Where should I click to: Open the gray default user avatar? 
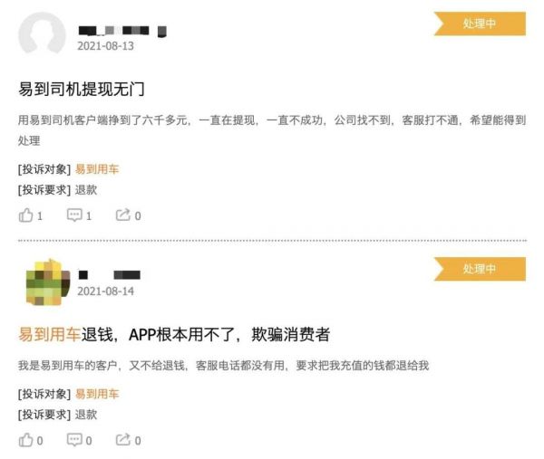[x=42, y=33]
